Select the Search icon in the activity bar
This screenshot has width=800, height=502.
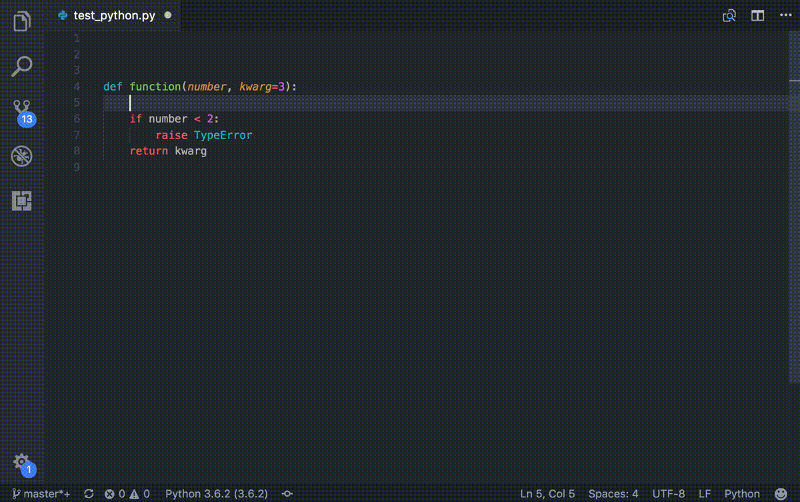pos(22,66)
